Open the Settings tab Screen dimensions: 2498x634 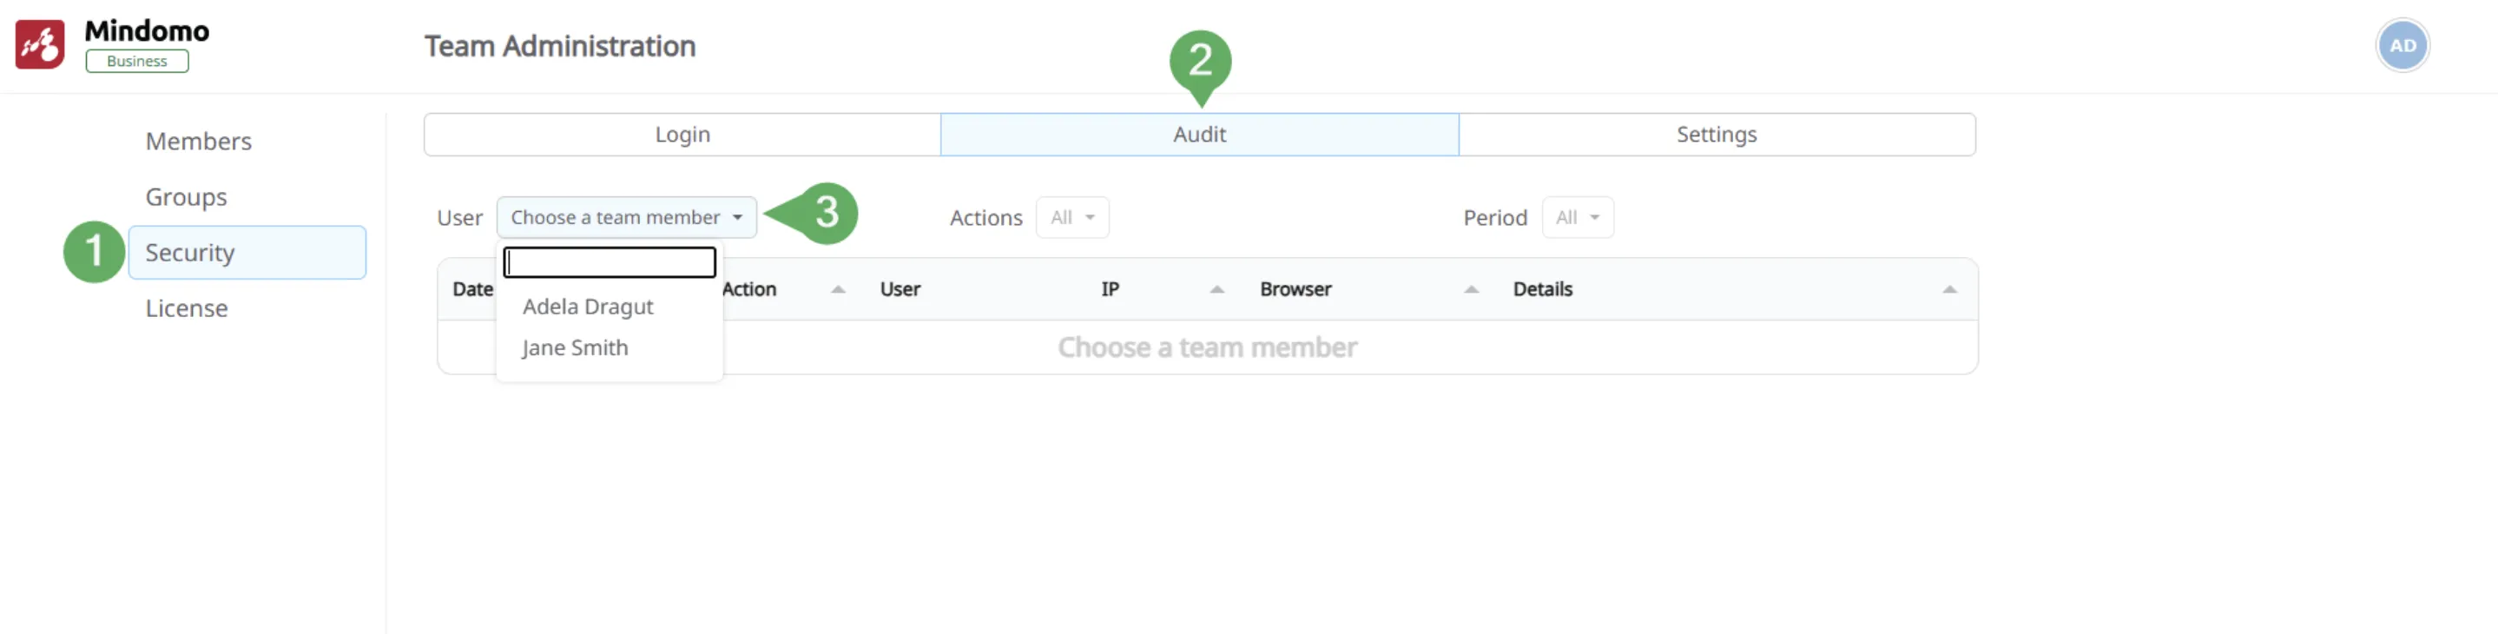click(x=1716, y=135)
